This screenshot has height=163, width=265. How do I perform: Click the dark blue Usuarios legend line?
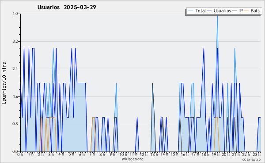click(209, 11)
